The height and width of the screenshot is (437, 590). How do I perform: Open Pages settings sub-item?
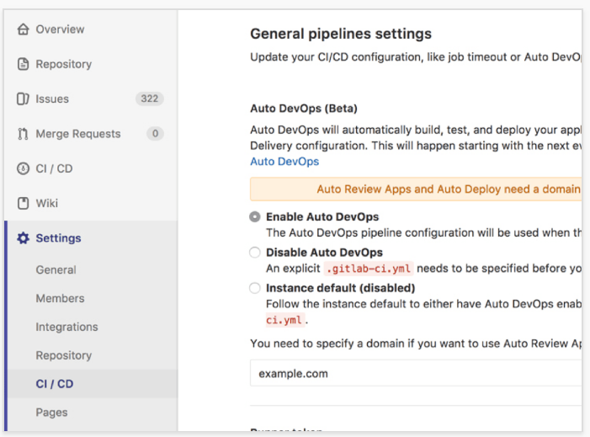tap(51, 412)
